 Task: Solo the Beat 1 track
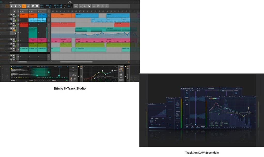(x=11, y=14)
